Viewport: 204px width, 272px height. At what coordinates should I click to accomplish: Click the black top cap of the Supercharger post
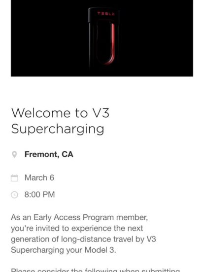point(104,15)
